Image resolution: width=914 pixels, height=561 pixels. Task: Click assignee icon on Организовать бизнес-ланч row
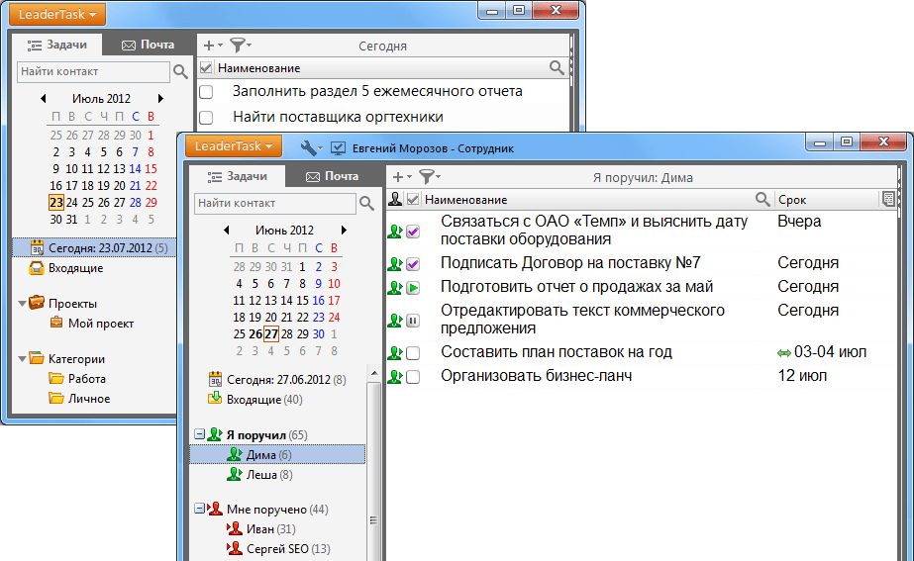[x=395, y=377]
